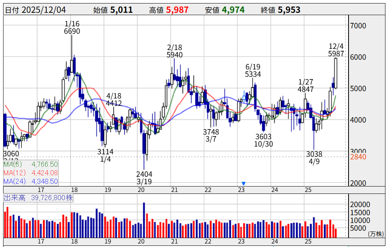Click the tallest blue volume bar near 20
Image resolution: width=387 pixels, height=247 pixels.
tap(144, 220)
